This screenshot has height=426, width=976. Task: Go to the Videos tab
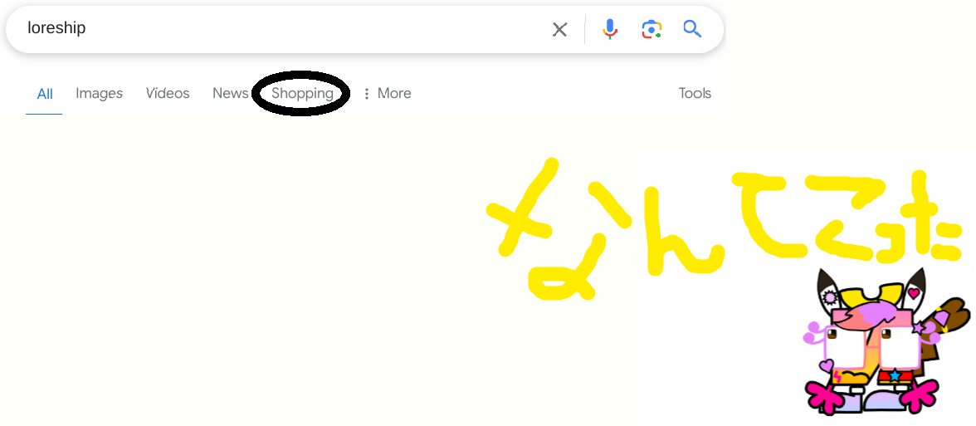168,93
